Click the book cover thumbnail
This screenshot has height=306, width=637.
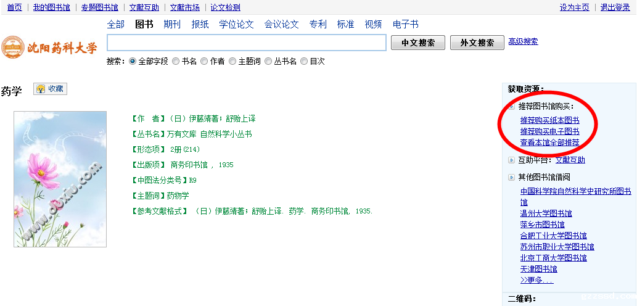60,179
